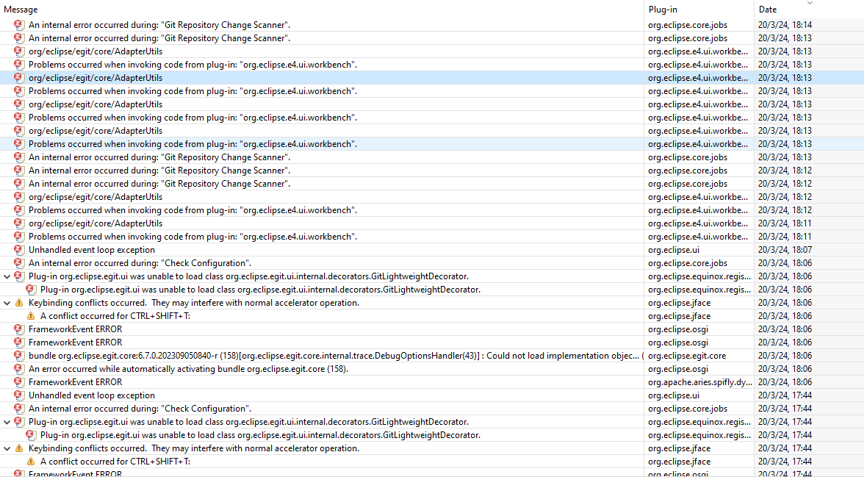Click error icon of 18:06 child GitLightweightDecorator entry
Image resolution: width=864 pixels, height=477 pixels.
[x=31, y=290]
